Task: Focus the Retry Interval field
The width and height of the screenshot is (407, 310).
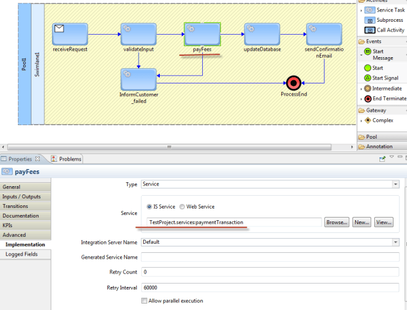Action: (x=270, y=288)
